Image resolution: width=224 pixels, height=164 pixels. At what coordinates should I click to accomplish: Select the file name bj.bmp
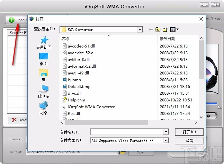74,80
